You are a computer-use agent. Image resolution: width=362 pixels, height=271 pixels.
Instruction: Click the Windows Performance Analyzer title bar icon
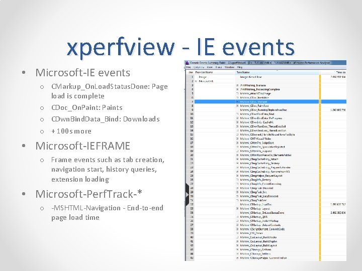click(187, 63)
